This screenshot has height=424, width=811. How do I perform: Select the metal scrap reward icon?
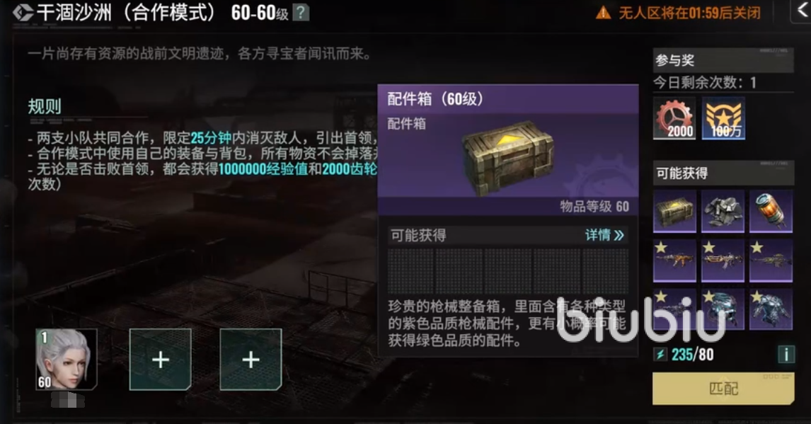point(723,211)
